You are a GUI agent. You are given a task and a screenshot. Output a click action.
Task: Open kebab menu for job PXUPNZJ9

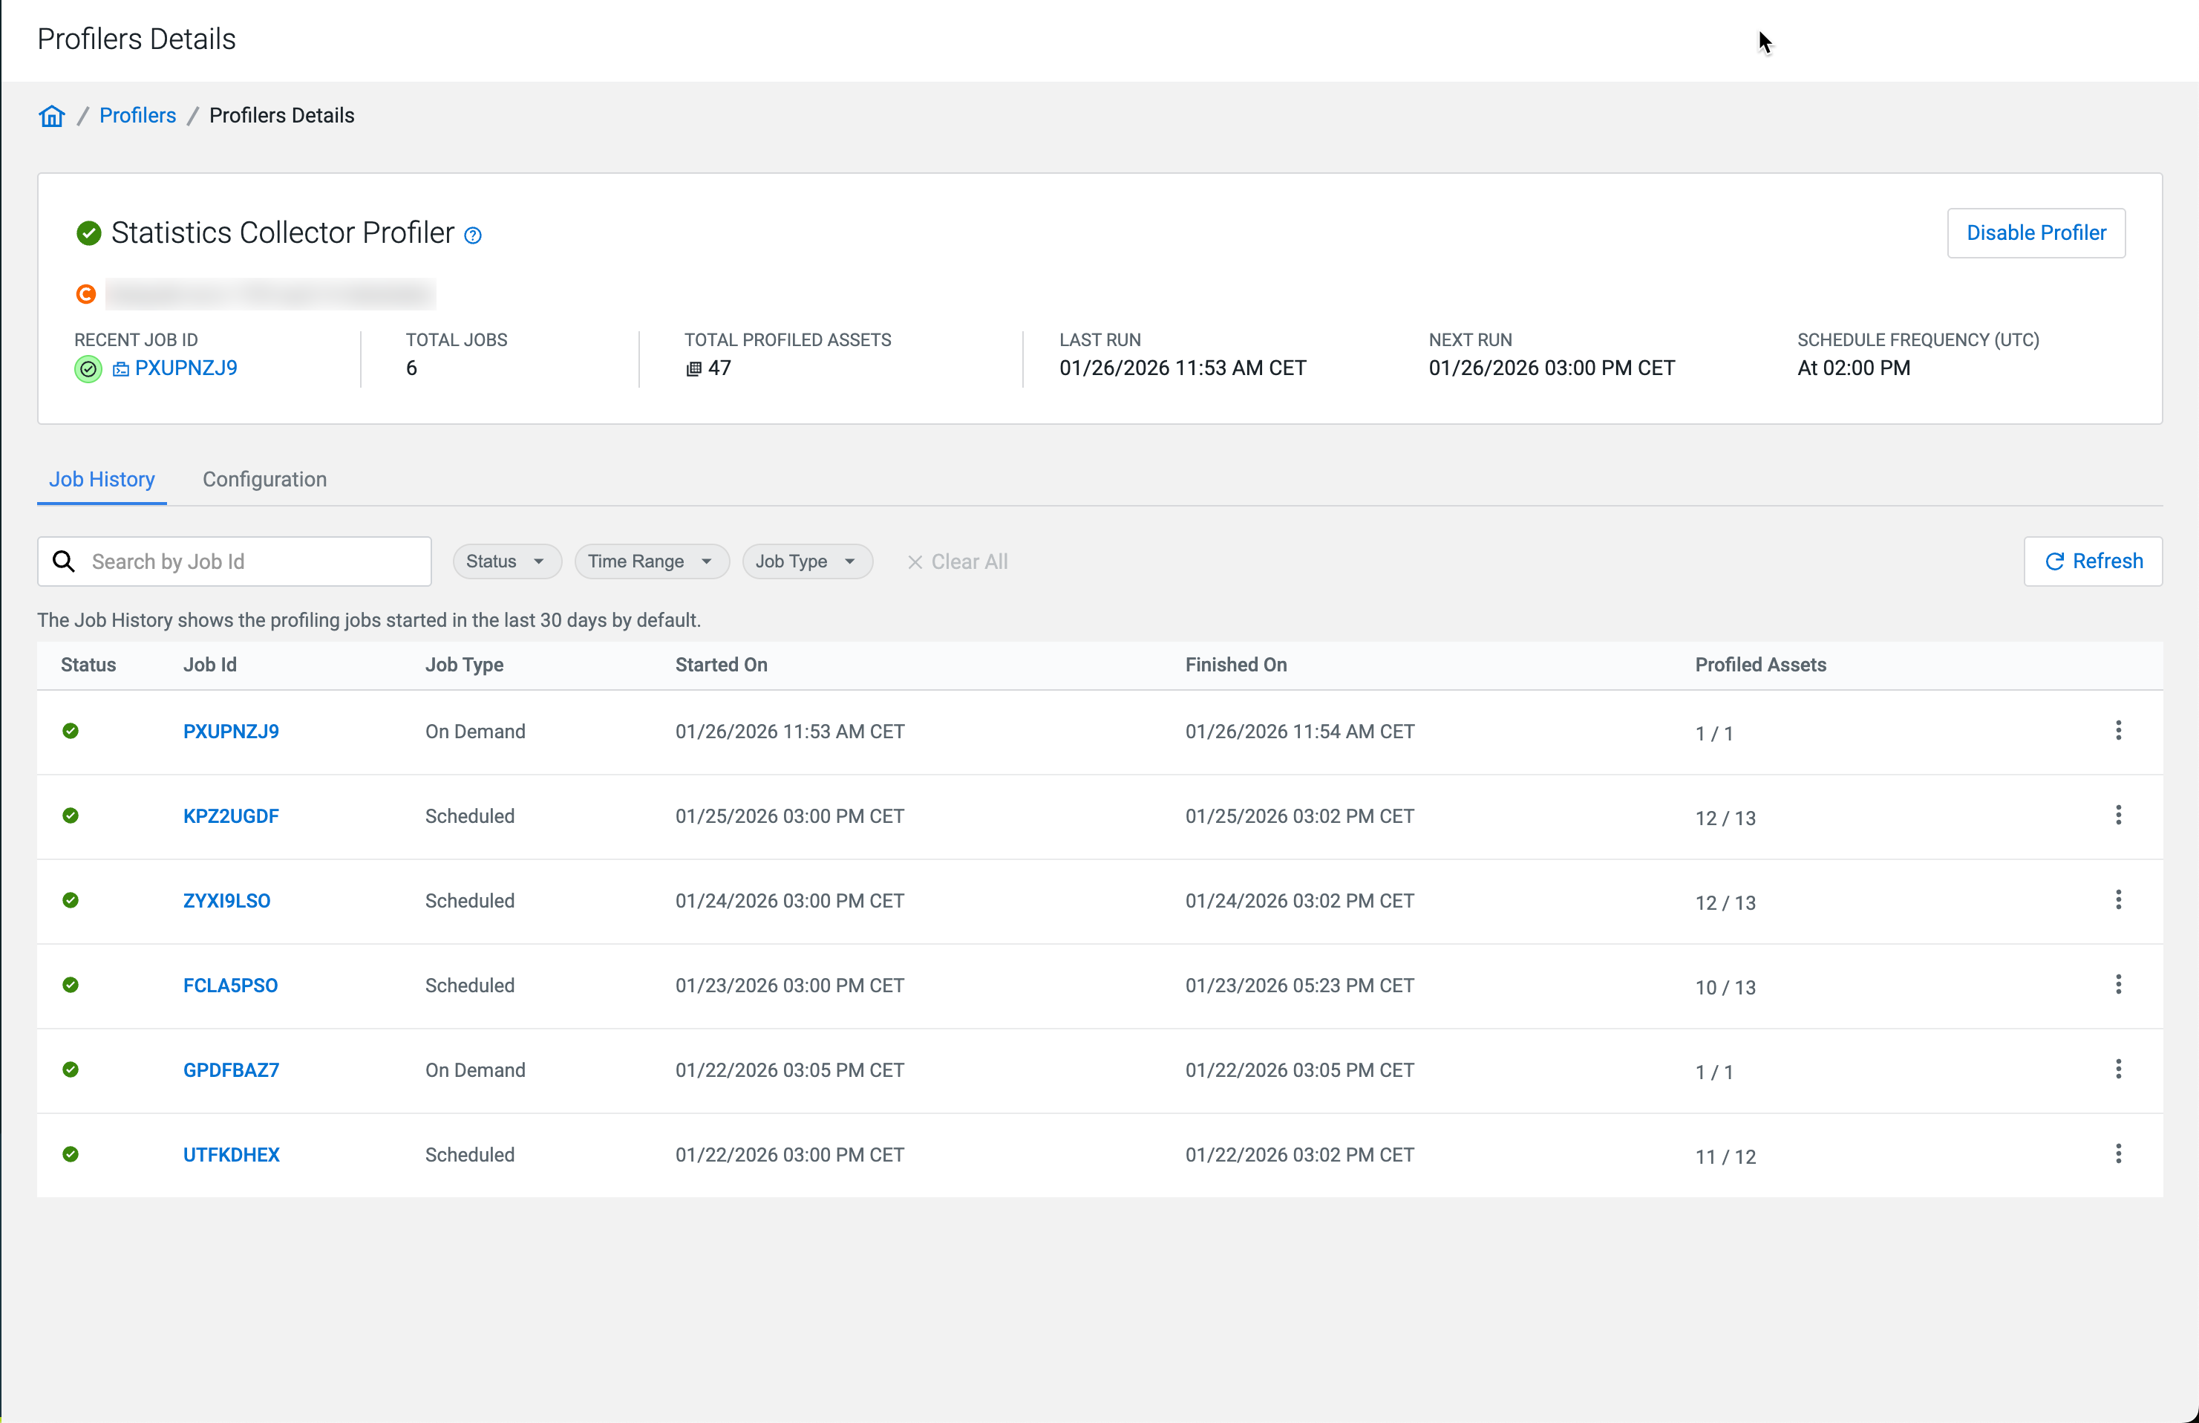click(x=2118, y=731)
